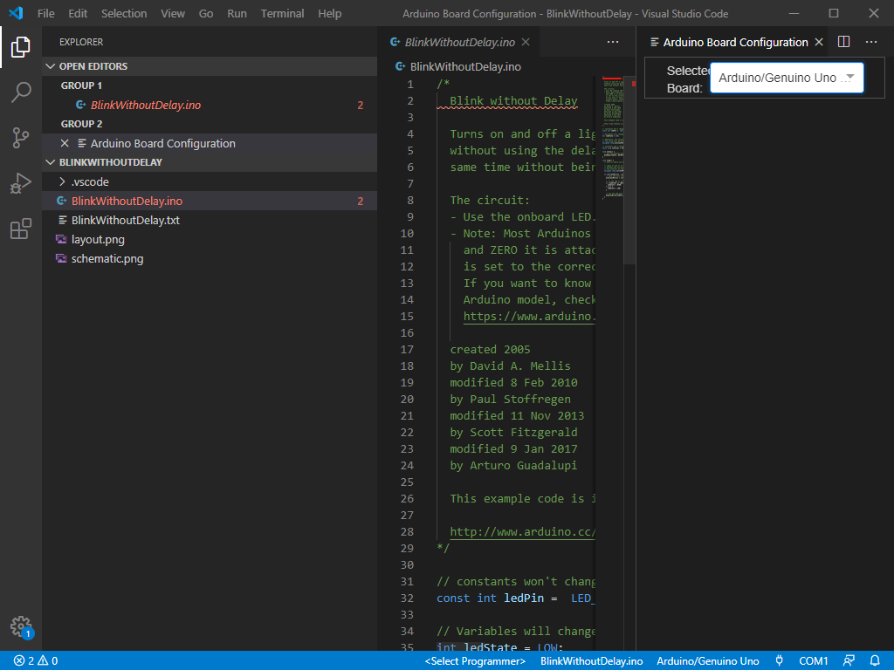This screenshot has width=894, height=670.
Task: Open the Selected Board dropdown
Action: pos(787,78)
